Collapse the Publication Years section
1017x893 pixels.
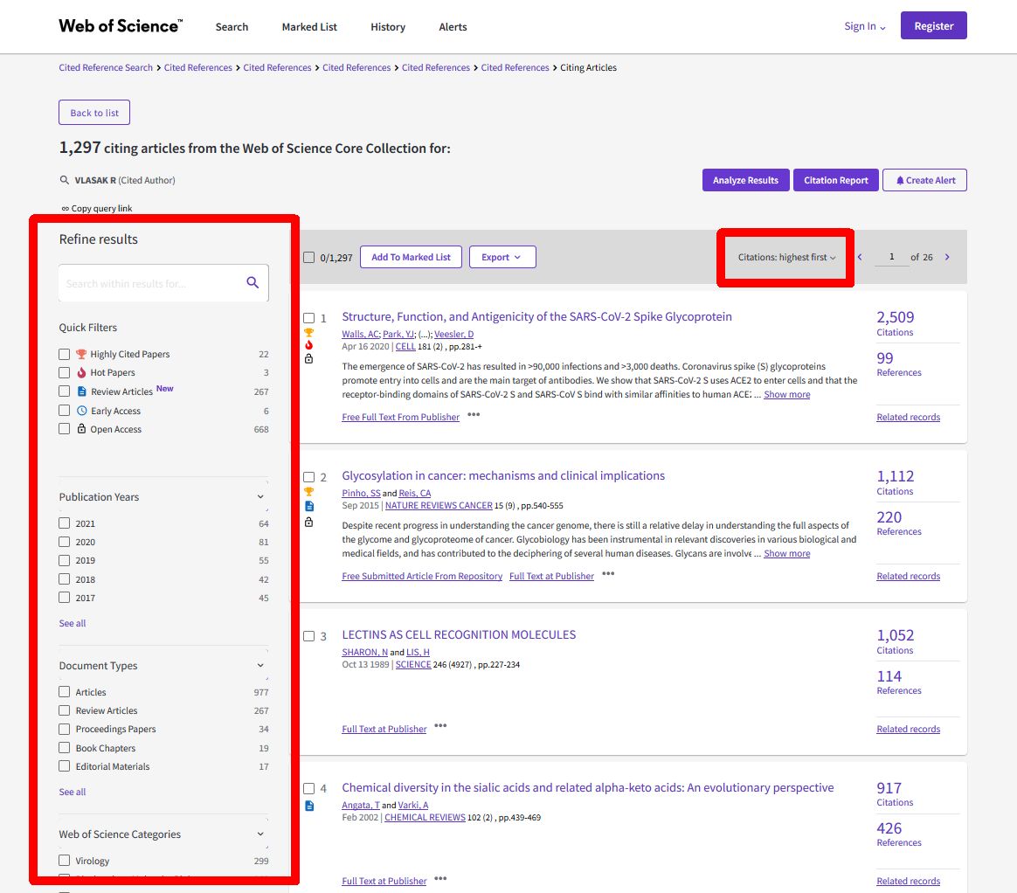click(x=260, y=497)
